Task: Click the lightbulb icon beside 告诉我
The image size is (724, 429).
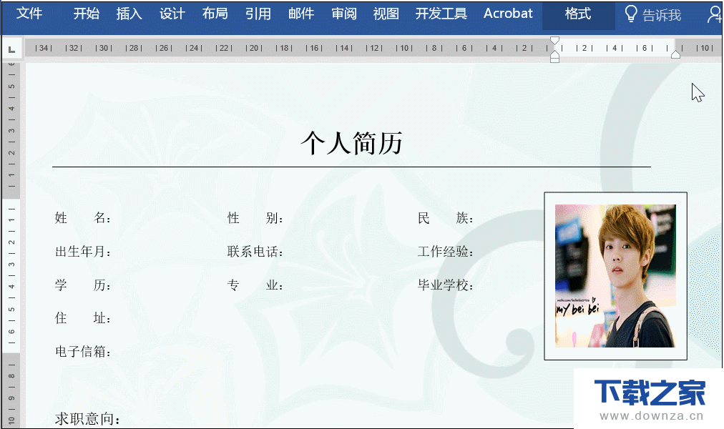Action: point(631,14)
